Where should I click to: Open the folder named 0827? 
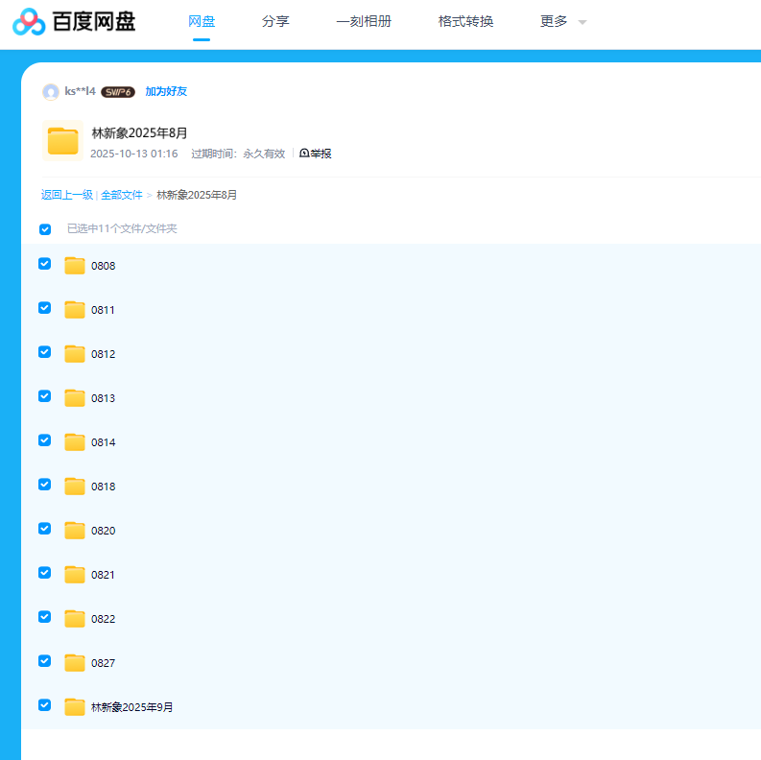point(103,663)
